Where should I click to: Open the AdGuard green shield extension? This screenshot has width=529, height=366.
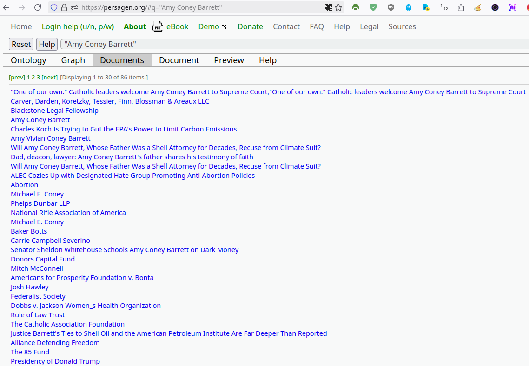tap(373, 7)
